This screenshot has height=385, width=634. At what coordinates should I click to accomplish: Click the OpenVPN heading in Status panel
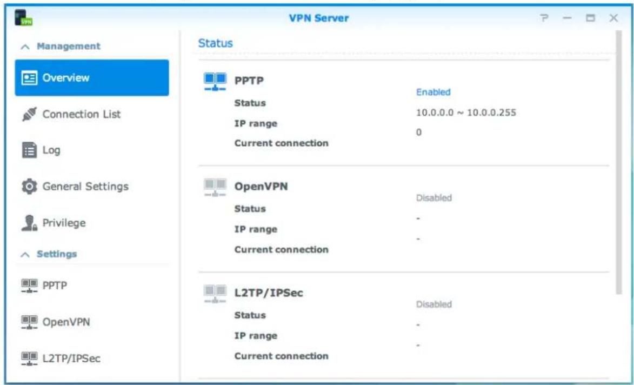[x=261, y=187]
